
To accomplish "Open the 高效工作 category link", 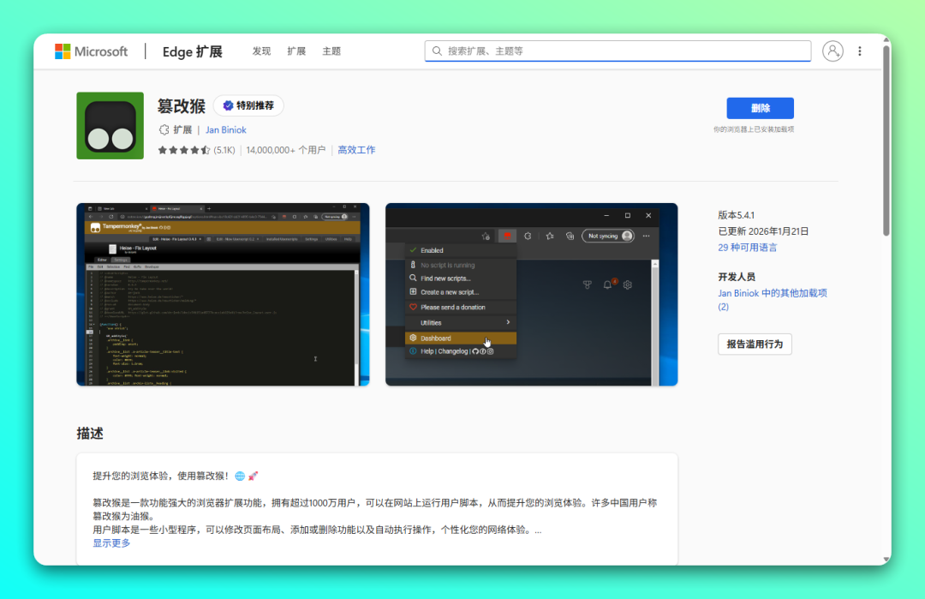I will pyautogui.click(x=356, y=149).
